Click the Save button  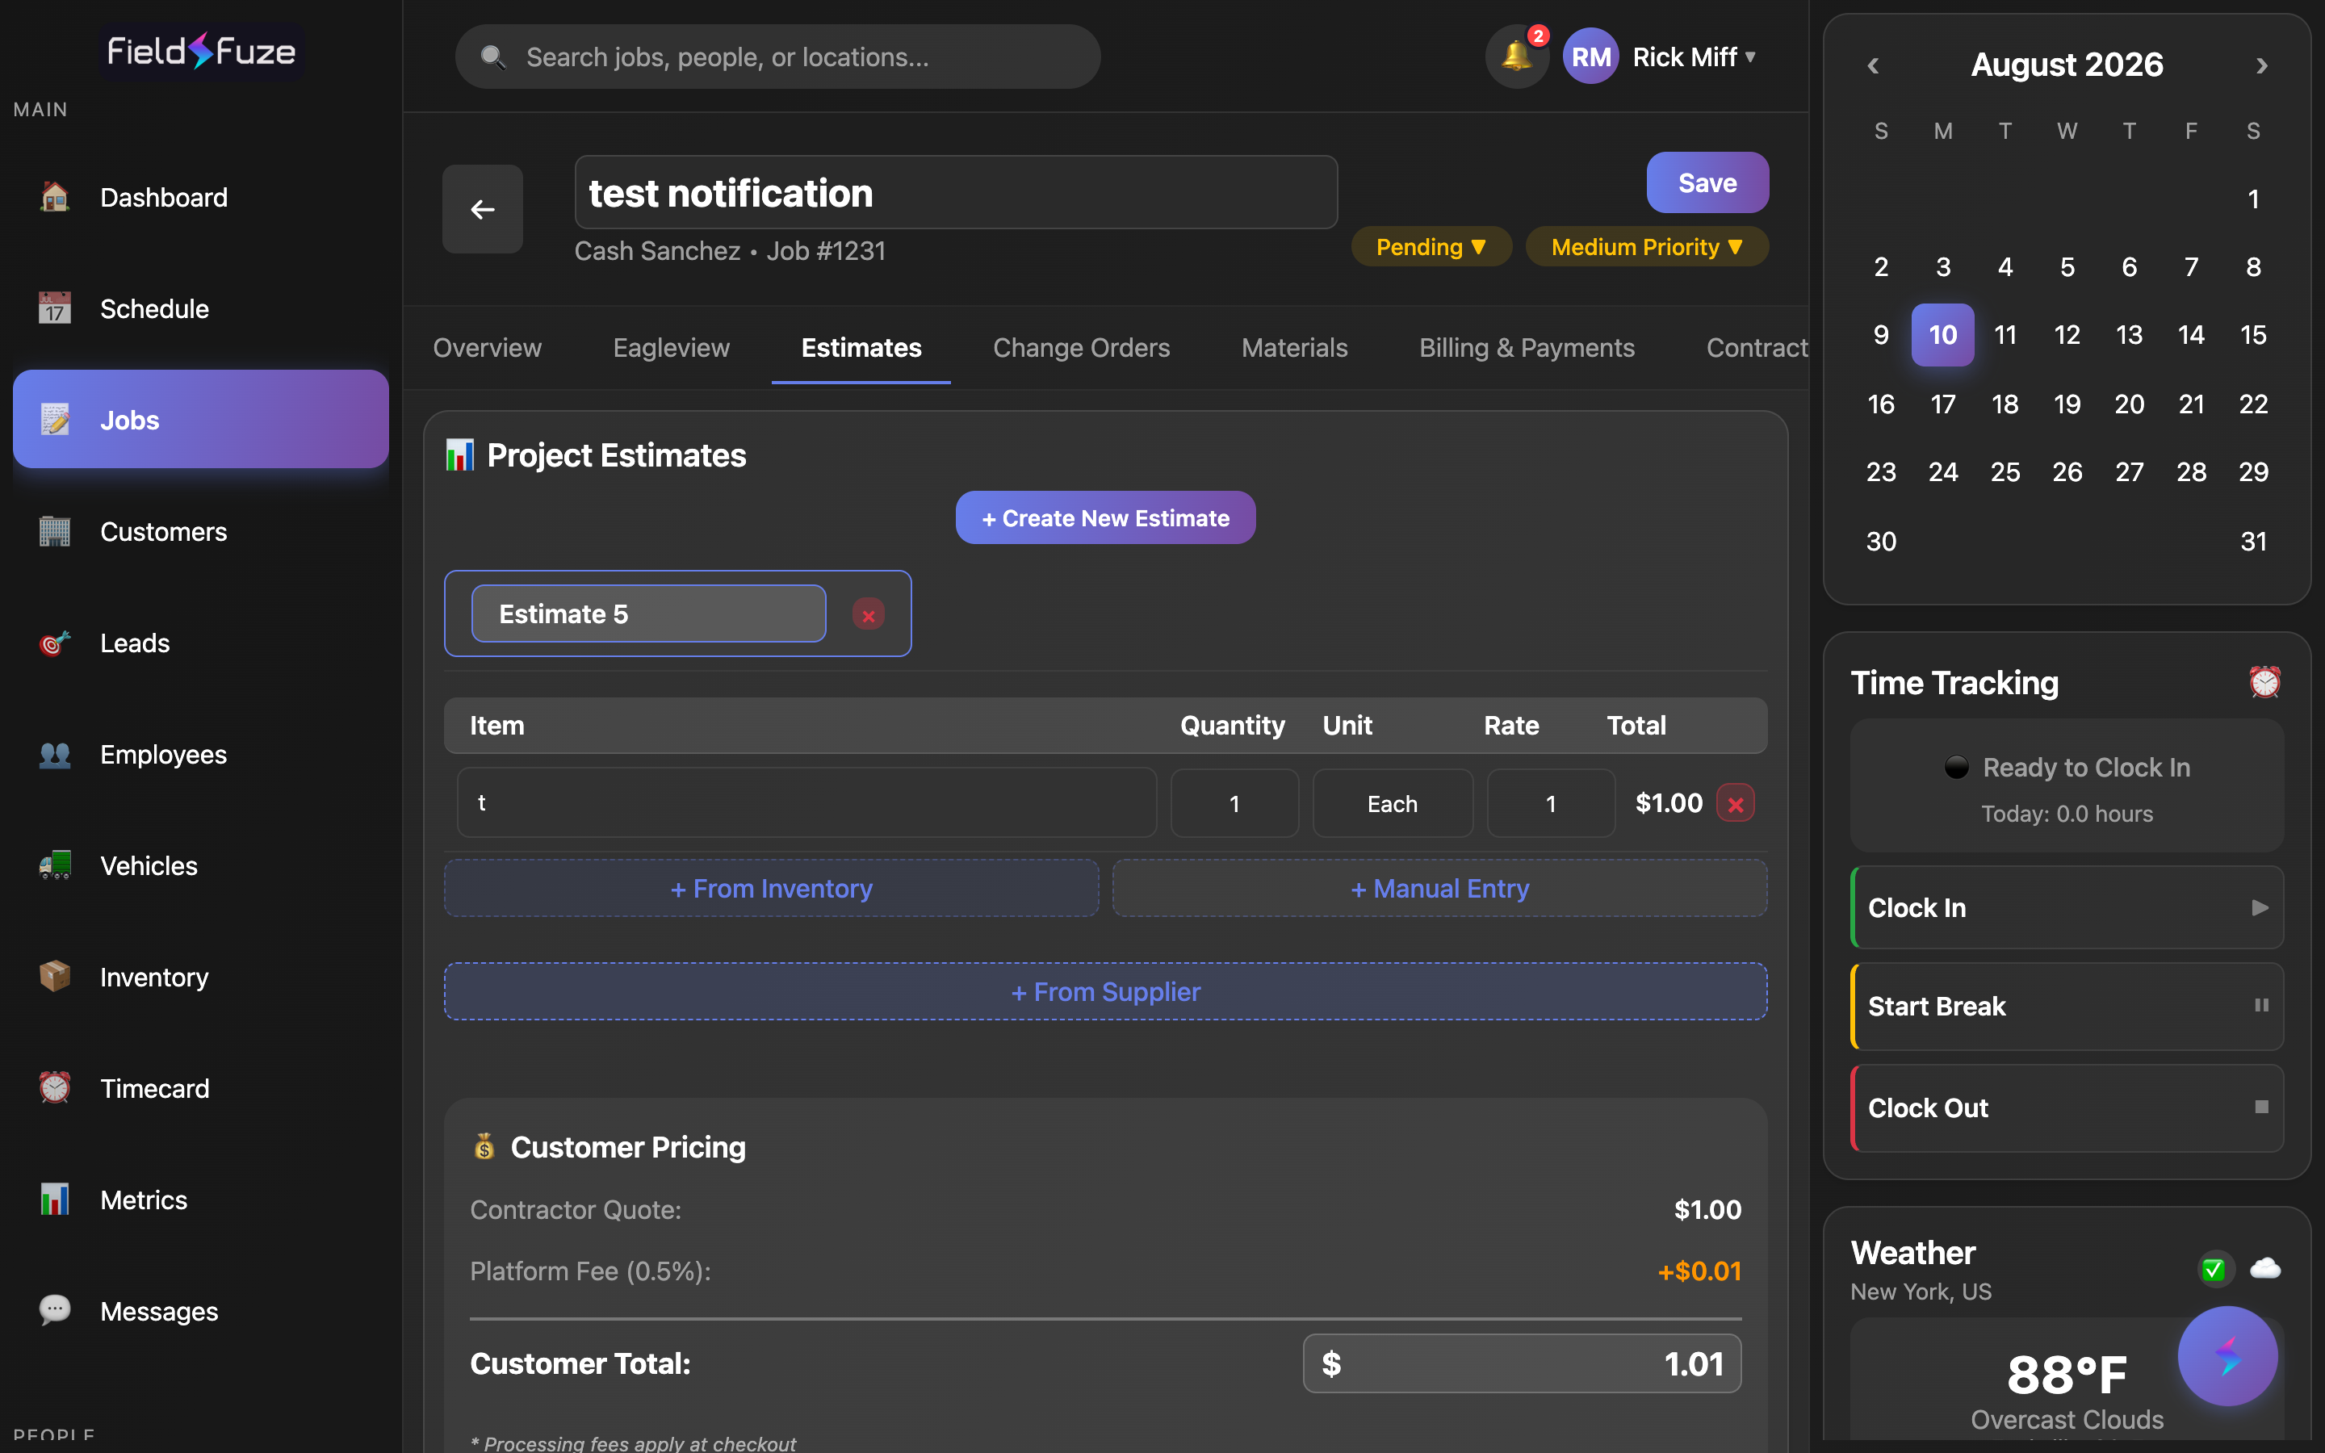pyautogui.click(x=1707, y=182)
